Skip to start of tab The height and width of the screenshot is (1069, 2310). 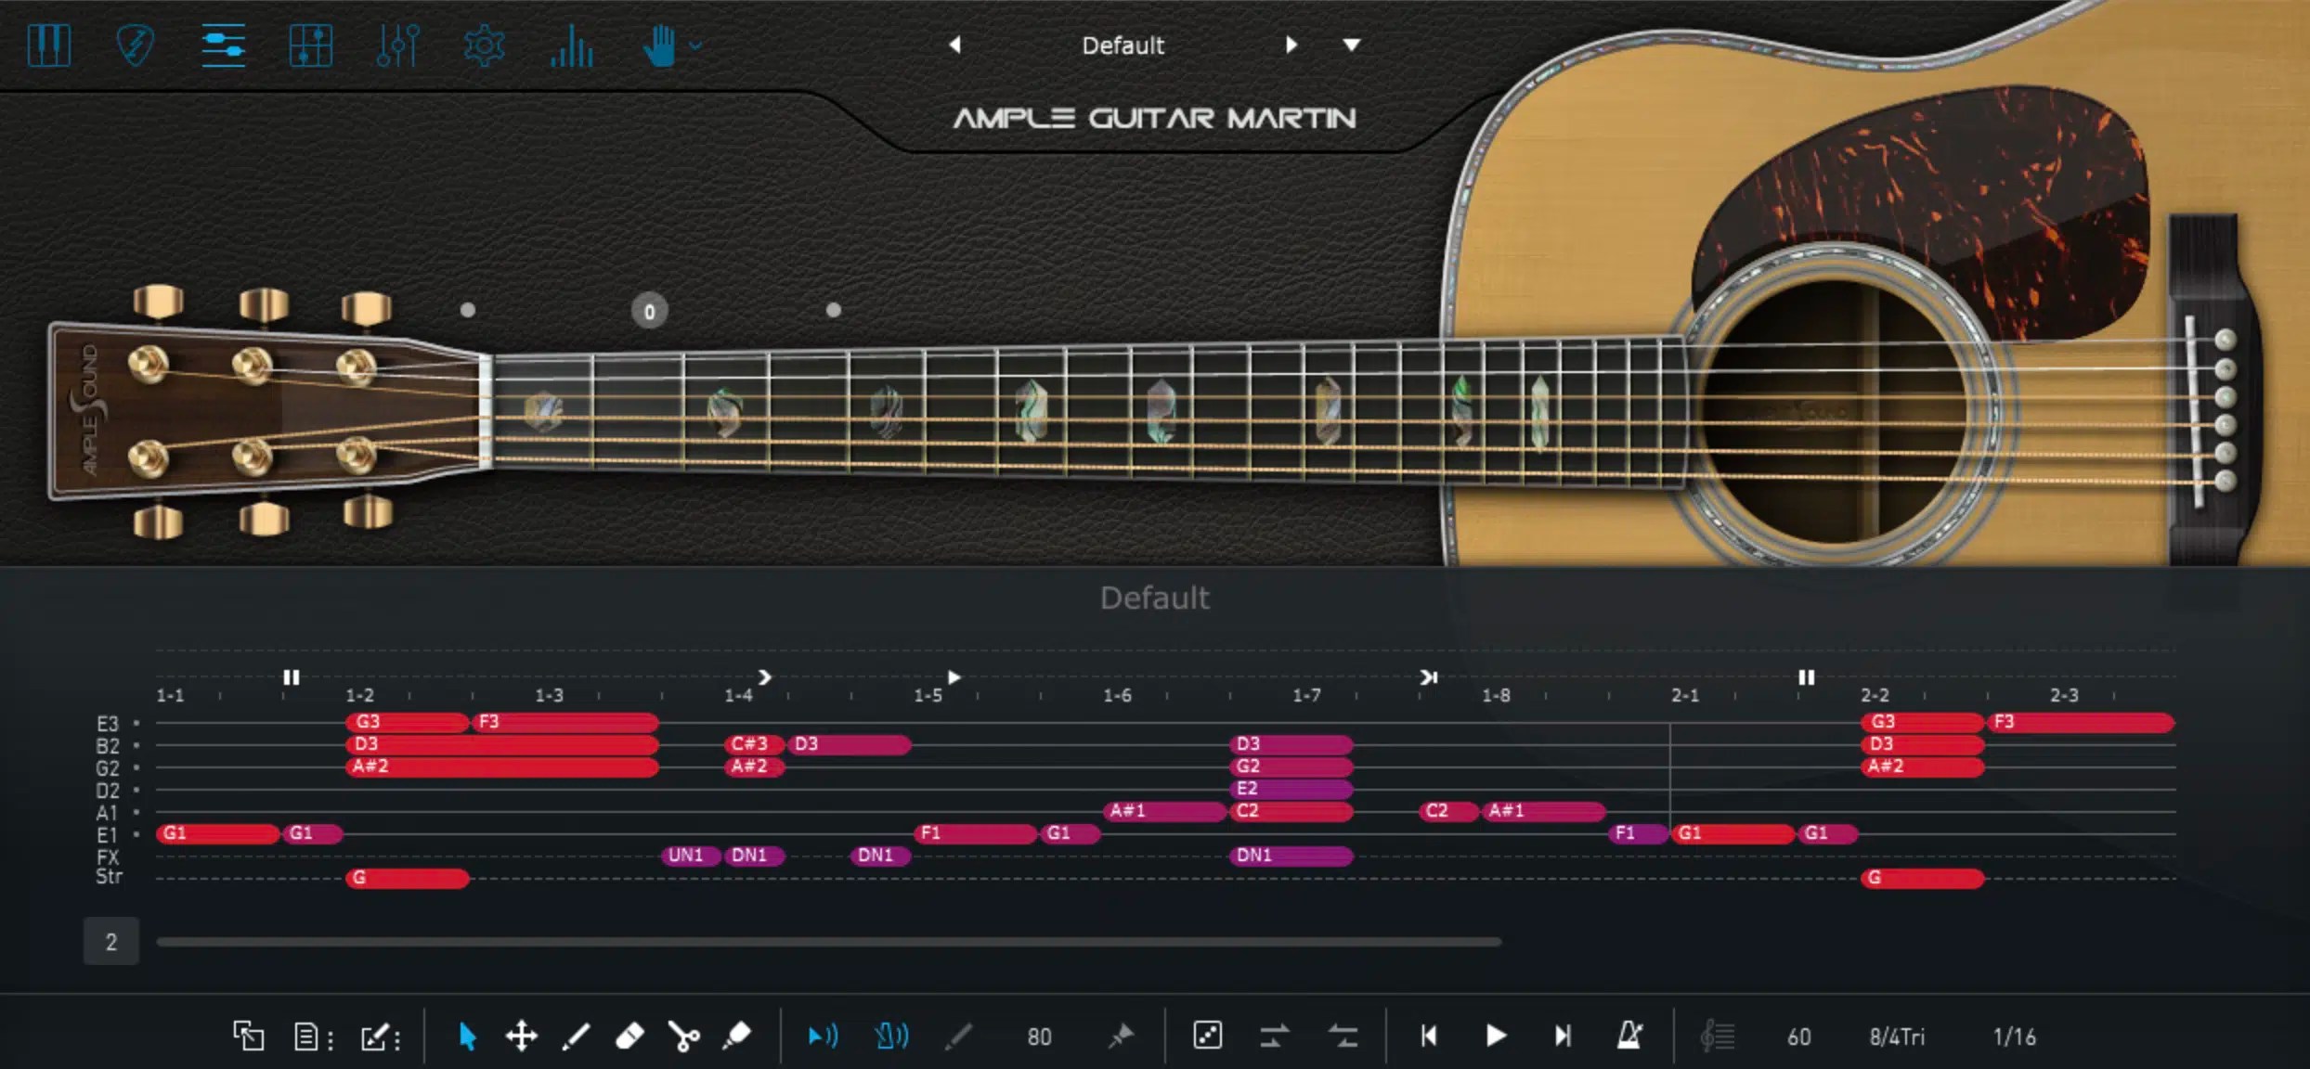1429,1036
